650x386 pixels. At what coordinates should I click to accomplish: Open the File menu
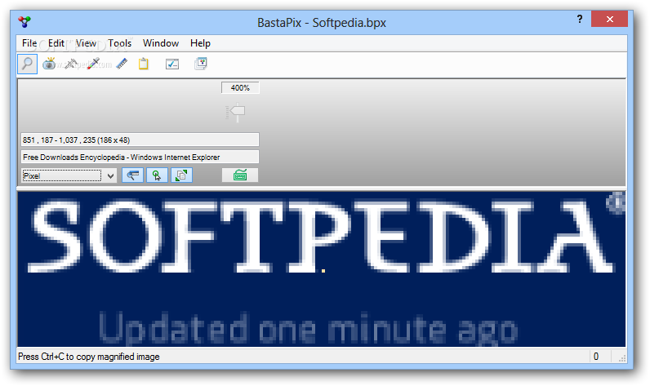(29, 43)
